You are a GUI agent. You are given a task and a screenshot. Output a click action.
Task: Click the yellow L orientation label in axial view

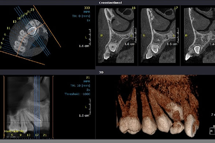pyautogui.click(x=86, y=37)
